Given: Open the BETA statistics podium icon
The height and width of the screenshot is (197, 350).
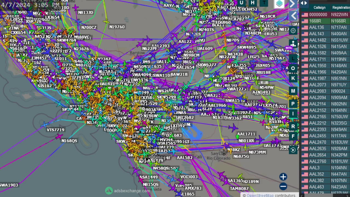Looking at the screenshot, I should click(x=293, y=44).
